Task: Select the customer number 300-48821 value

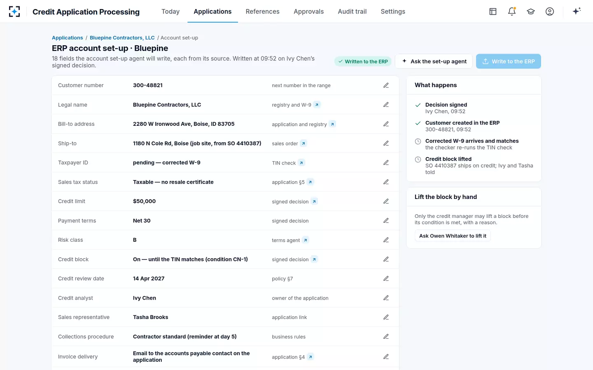Action: [148, 85]
